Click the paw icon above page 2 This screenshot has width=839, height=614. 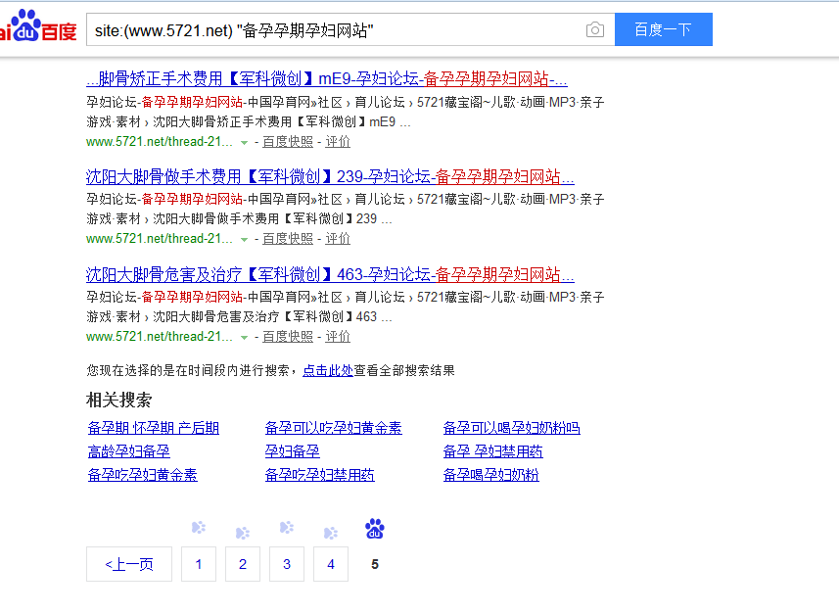click(243, 528)
